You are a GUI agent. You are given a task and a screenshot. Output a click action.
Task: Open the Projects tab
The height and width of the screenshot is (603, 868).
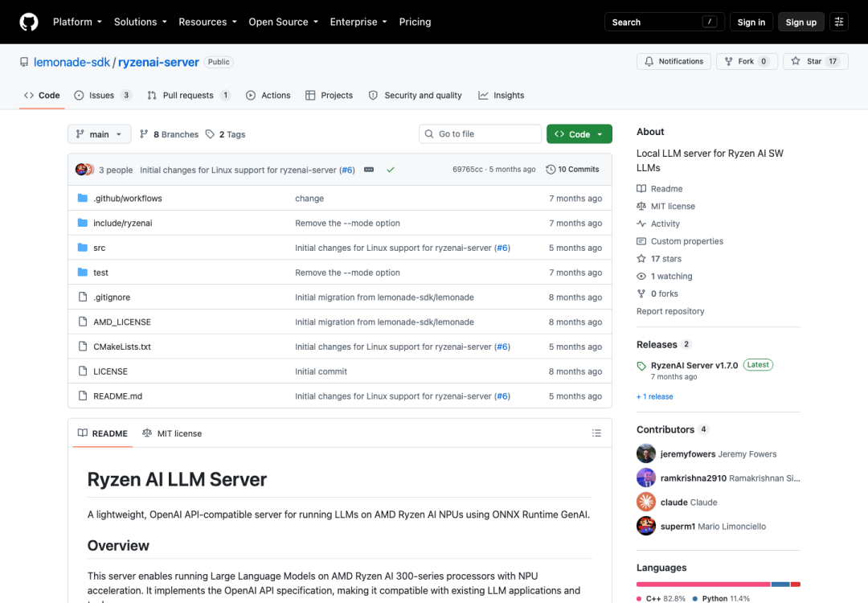click(x=329, y=95)
